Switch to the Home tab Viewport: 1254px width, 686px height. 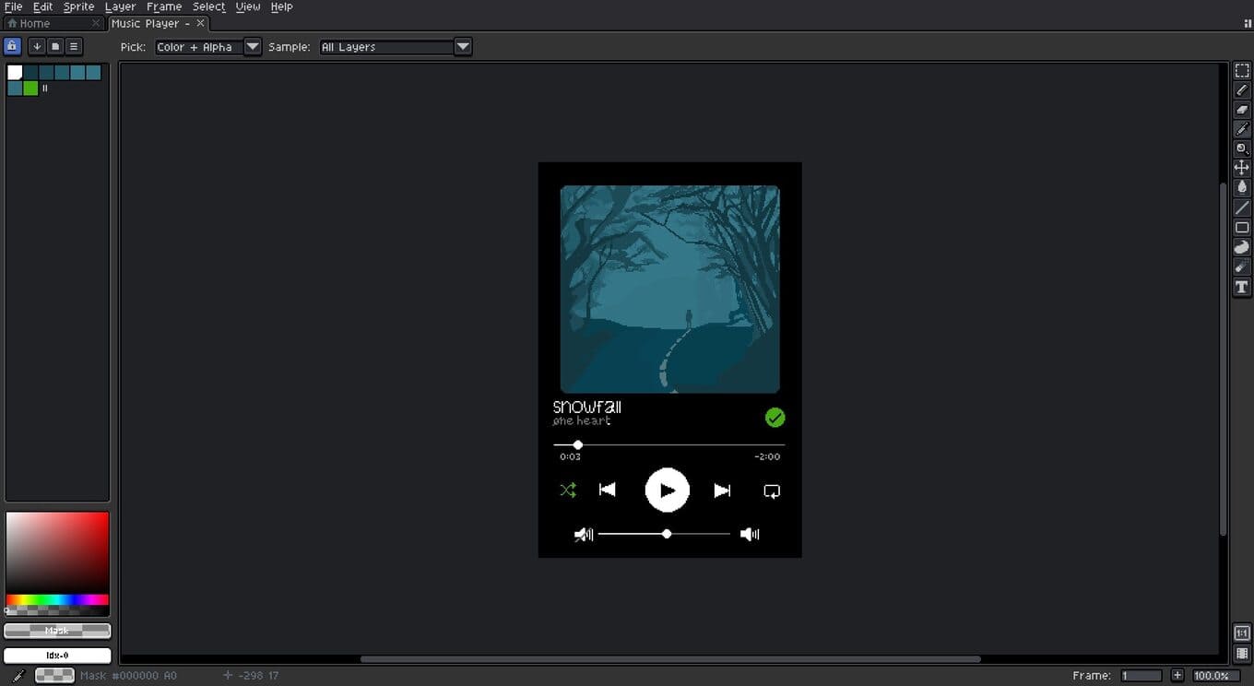point(35,23)
